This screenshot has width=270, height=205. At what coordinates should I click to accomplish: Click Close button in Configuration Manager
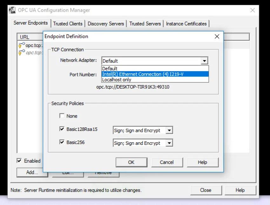[206, 190]
